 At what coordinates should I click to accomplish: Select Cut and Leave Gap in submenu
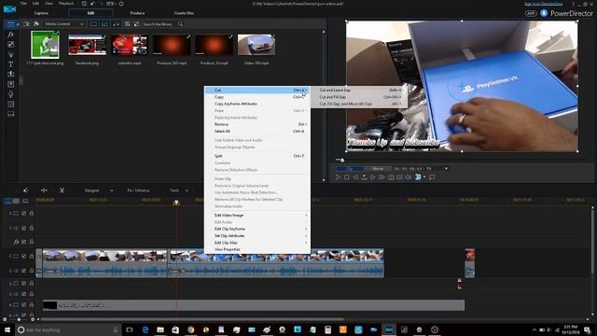coord(359,91)
